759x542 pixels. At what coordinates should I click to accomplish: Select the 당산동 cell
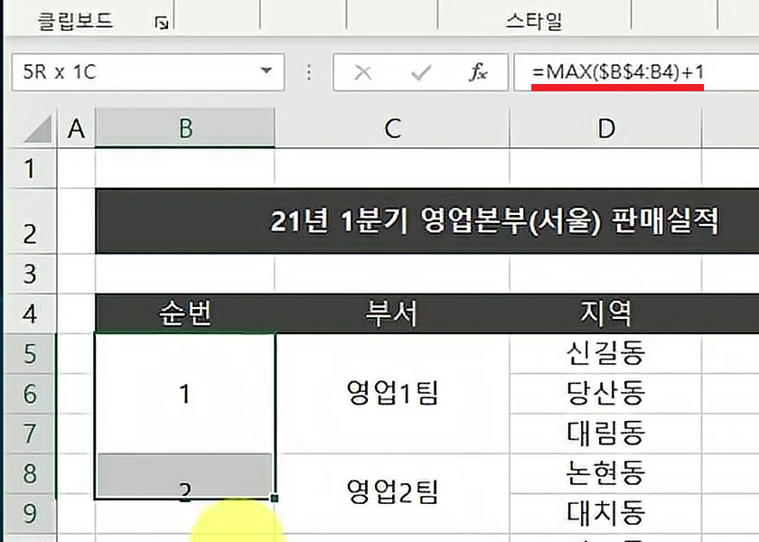[605, 394]
